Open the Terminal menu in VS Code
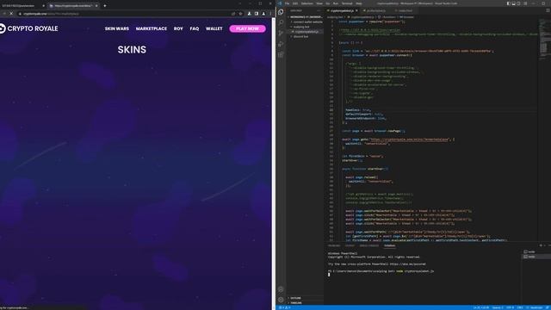 pyautogui.click(x=347, y=3)
